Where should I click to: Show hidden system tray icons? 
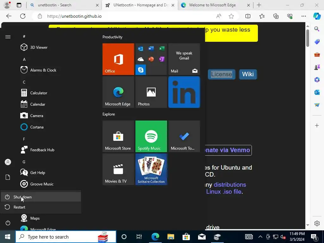260,237
